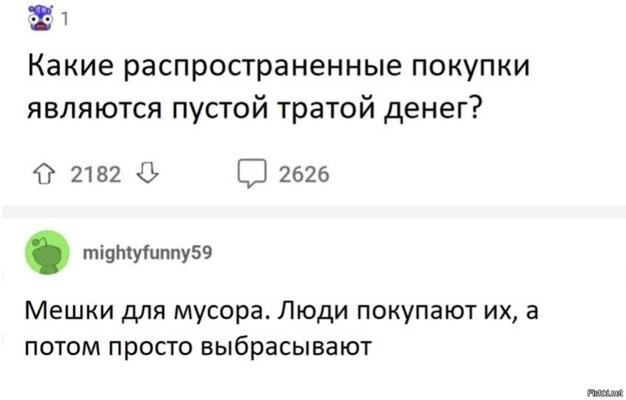
Task: Open comments via the speech bubble icon
Action: tap(252, 174)
